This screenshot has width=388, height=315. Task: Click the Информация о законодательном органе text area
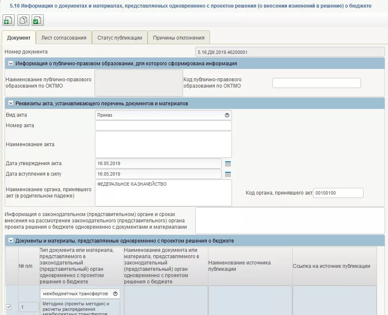[x=290, y=221]
